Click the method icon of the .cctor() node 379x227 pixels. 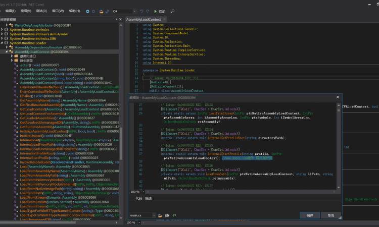(x=16, y=65)
